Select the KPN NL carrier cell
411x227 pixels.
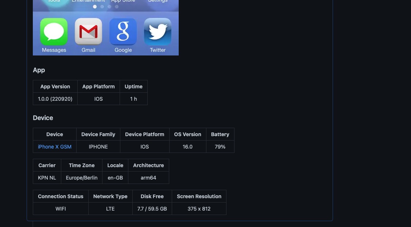point(47,178)
